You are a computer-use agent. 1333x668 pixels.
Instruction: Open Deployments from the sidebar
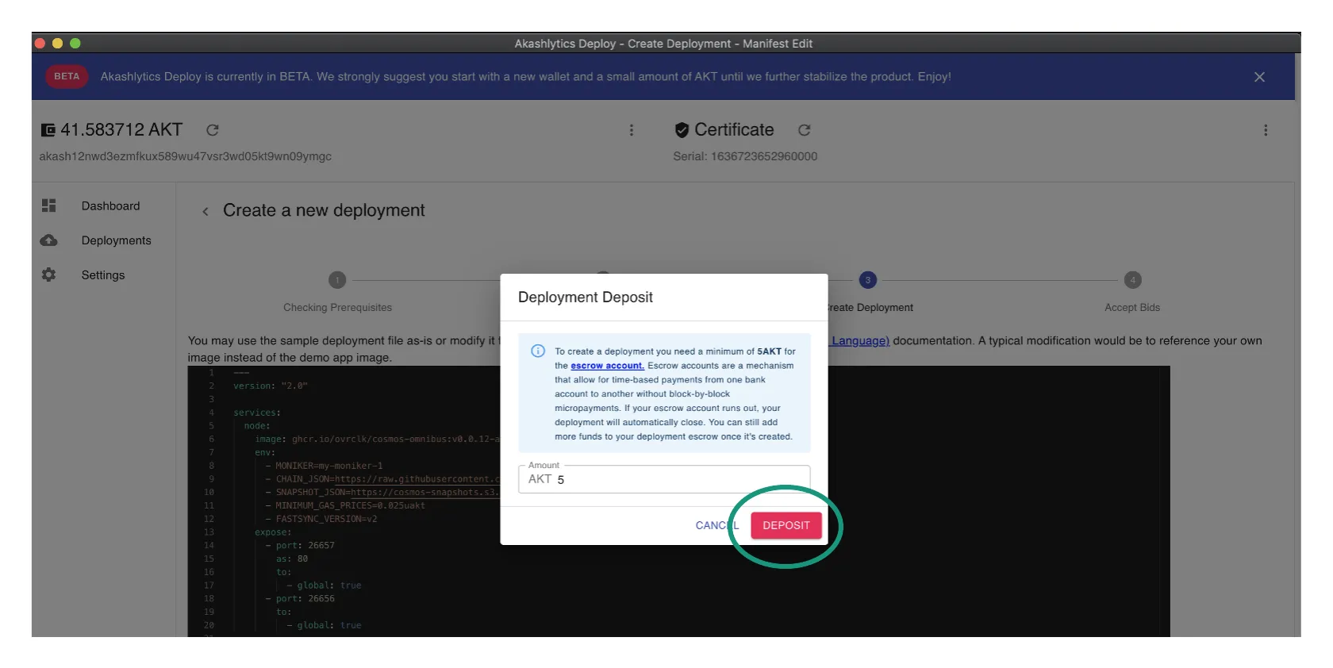(x=116, y=240)
